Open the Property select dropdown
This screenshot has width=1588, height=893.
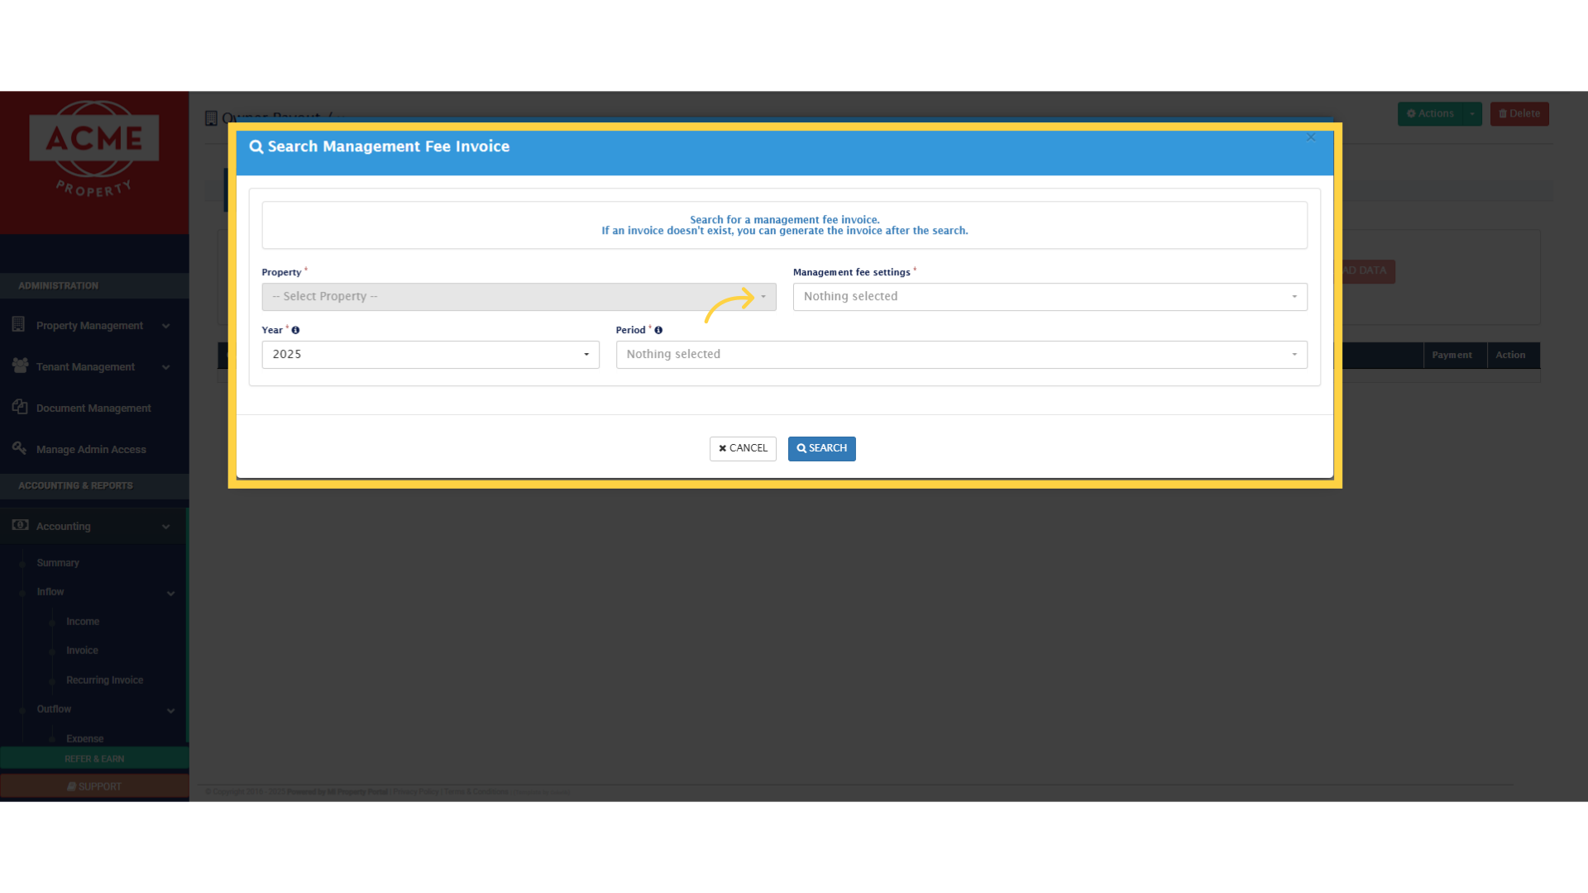coord(519,297)
